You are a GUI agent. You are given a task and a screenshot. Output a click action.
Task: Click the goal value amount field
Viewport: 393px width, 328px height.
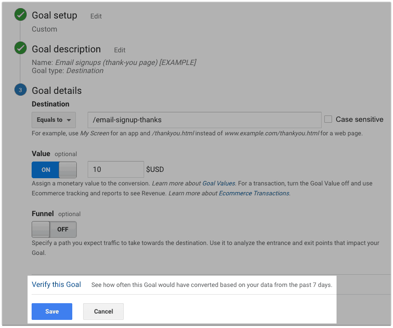pyautogui.click(x=116, y=170)
